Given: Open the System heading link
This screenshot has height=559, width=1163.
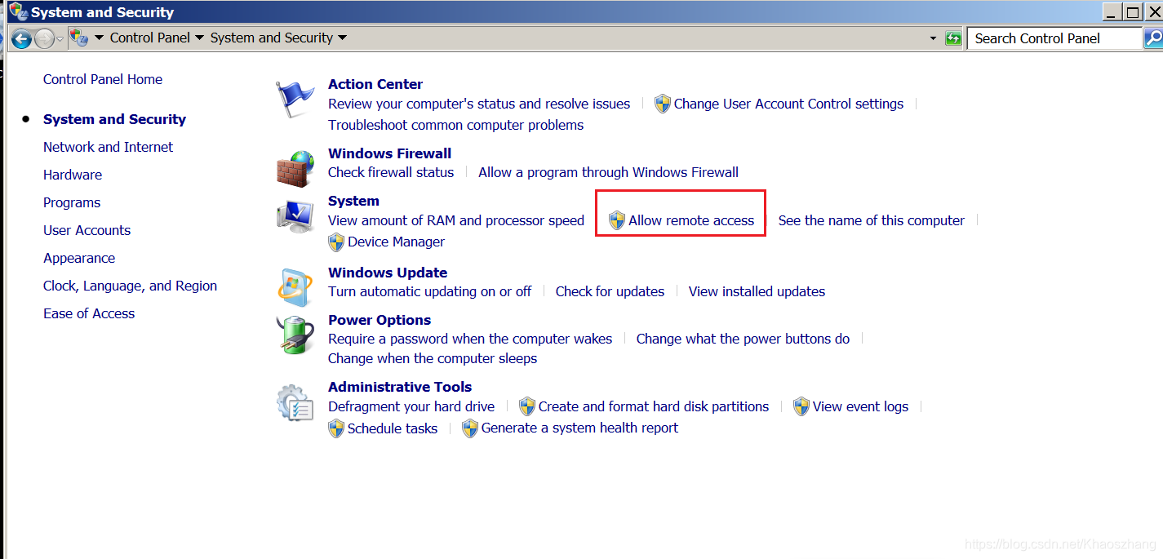Looking at the screenshot, I should (353, 201).
